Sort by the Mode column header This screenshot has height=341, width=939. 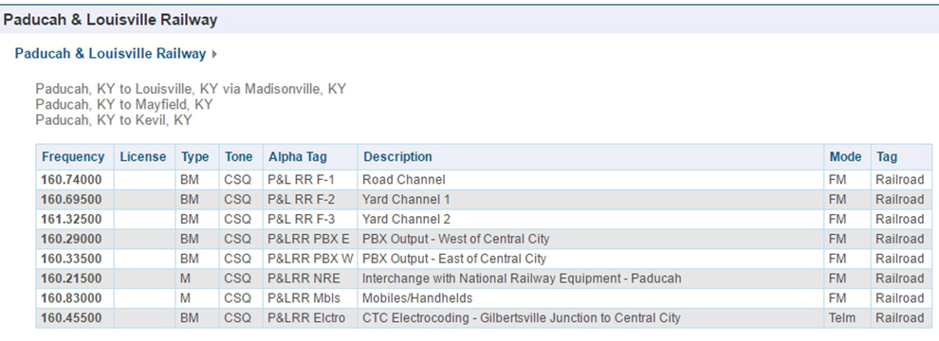tap(846, 156)
